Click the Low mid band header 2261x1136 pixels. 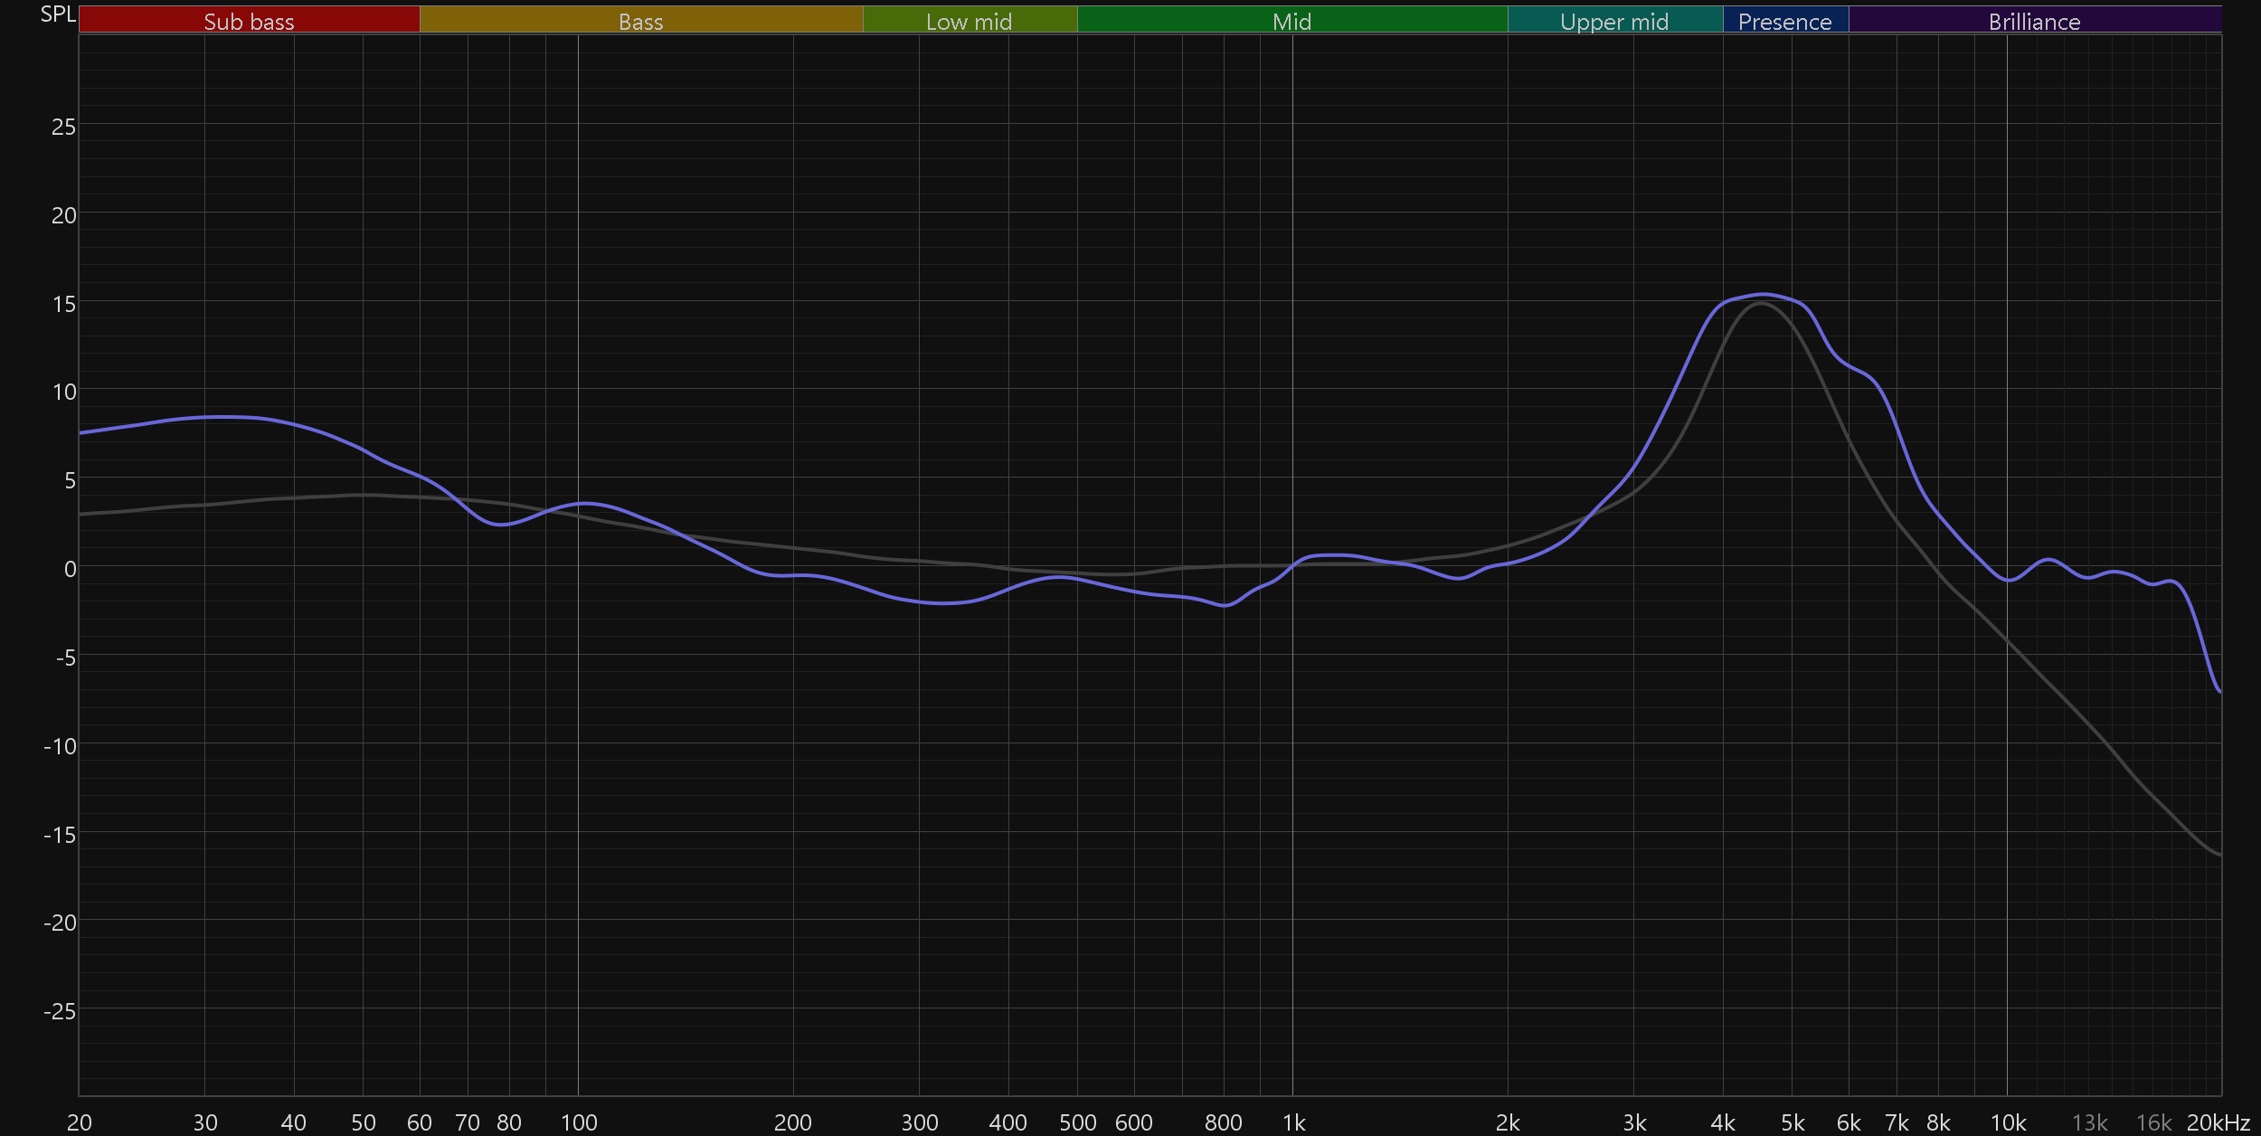(x=969, y=21)
